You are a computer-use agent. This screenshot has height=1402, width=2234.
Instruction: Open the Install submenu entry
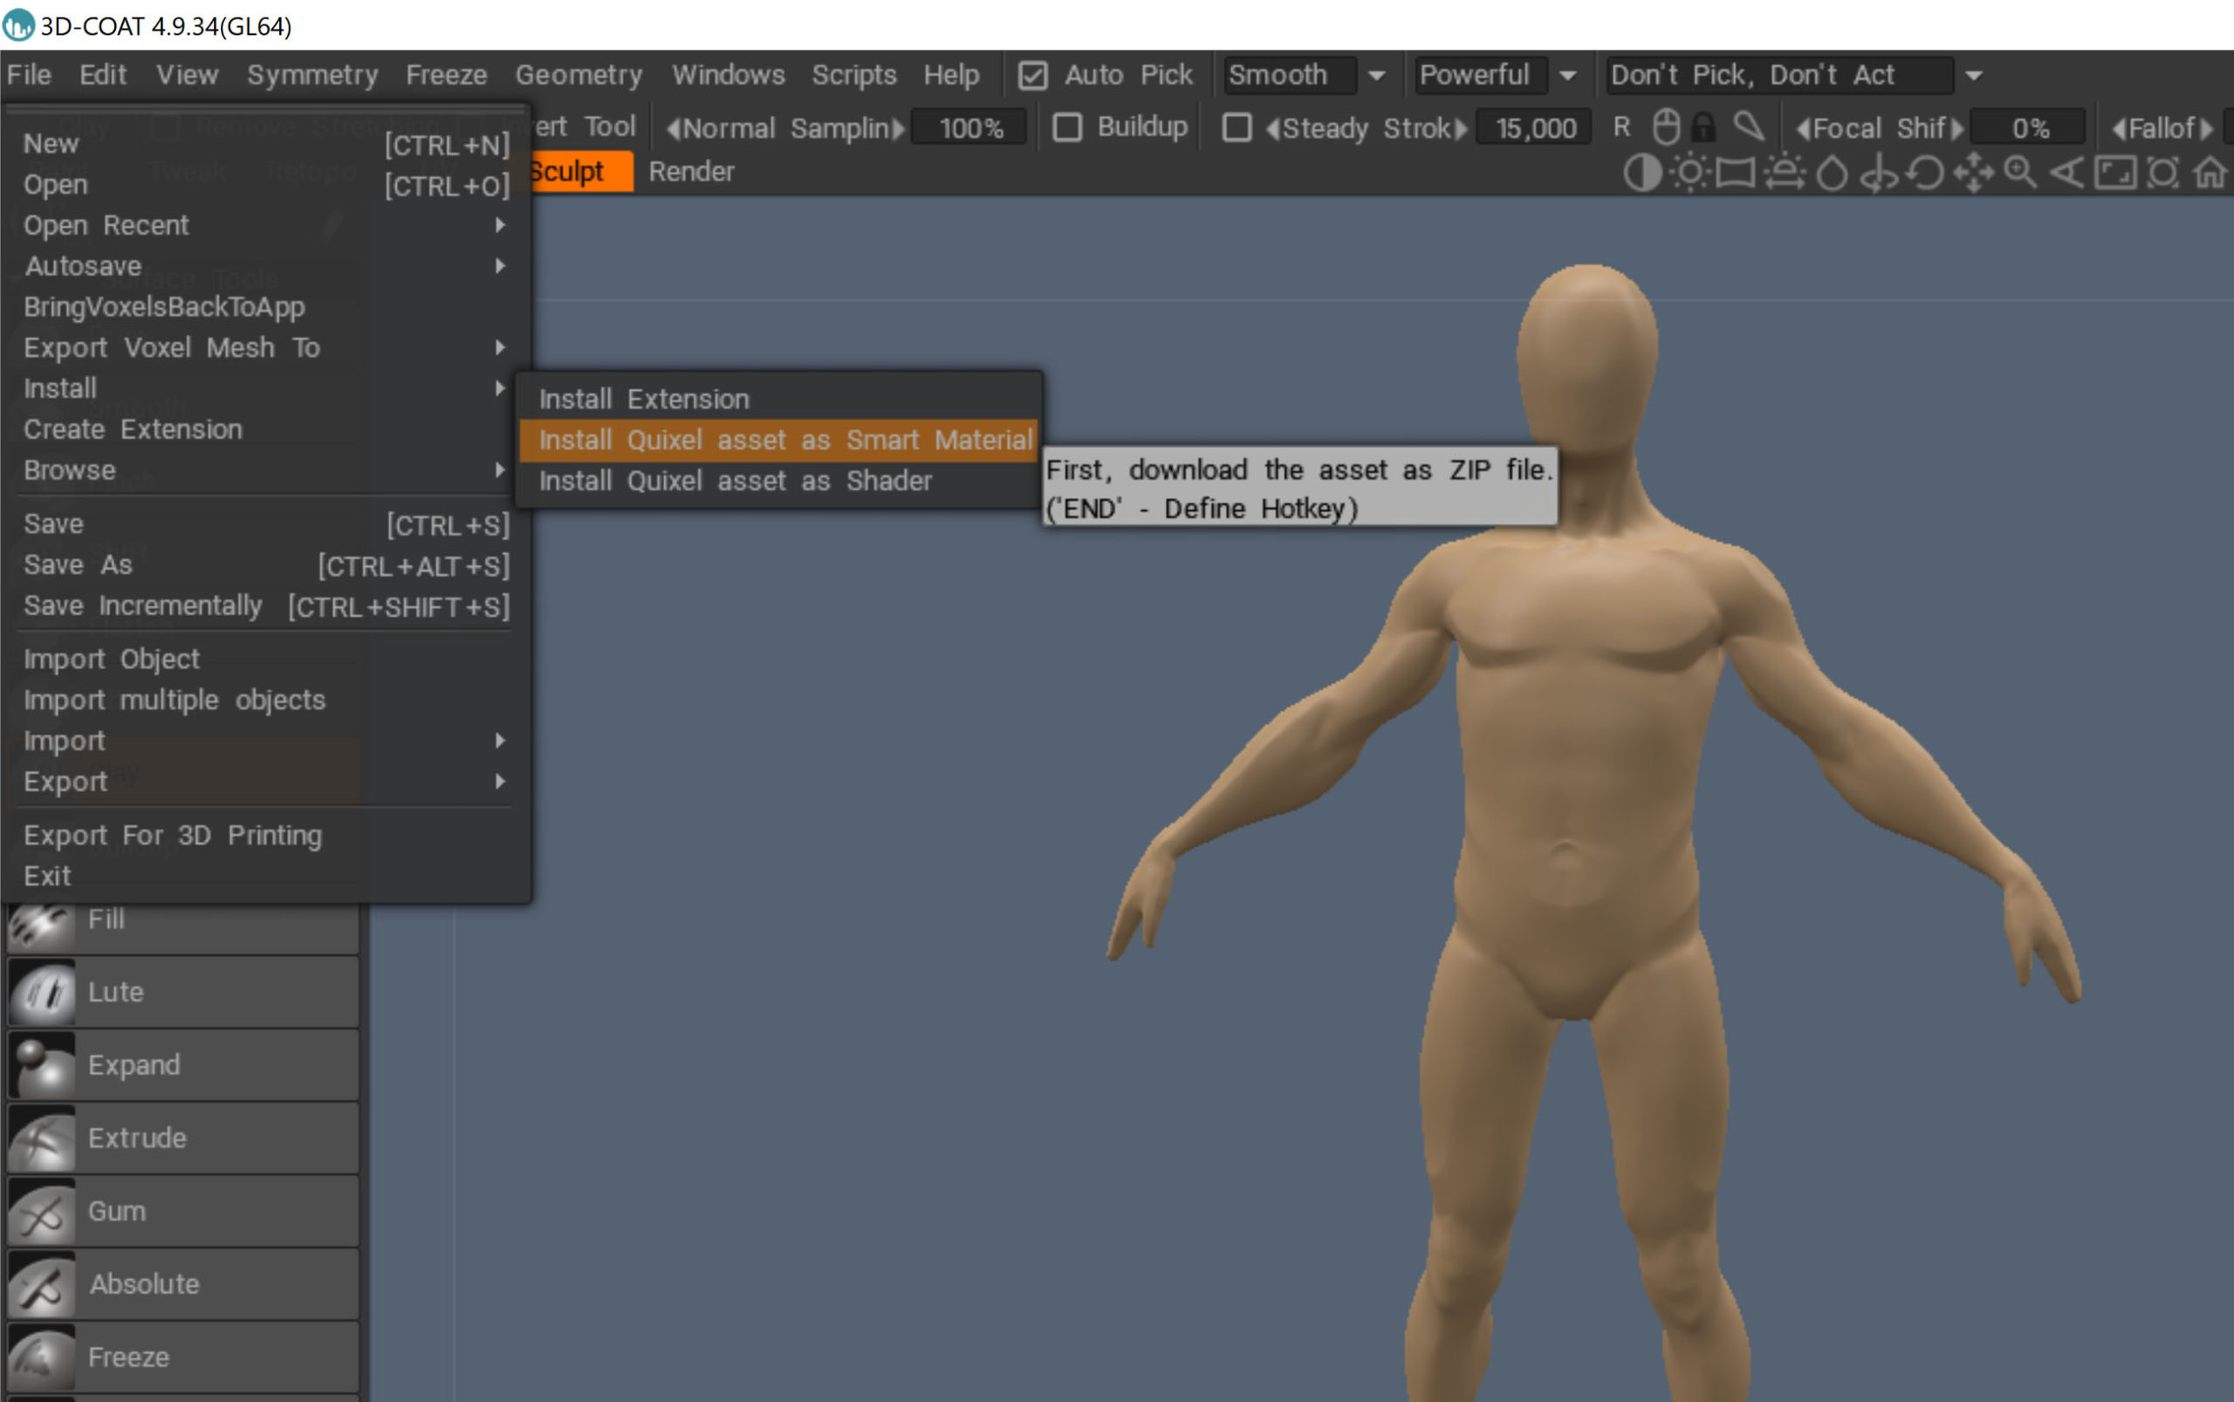[x=266, y=388]
